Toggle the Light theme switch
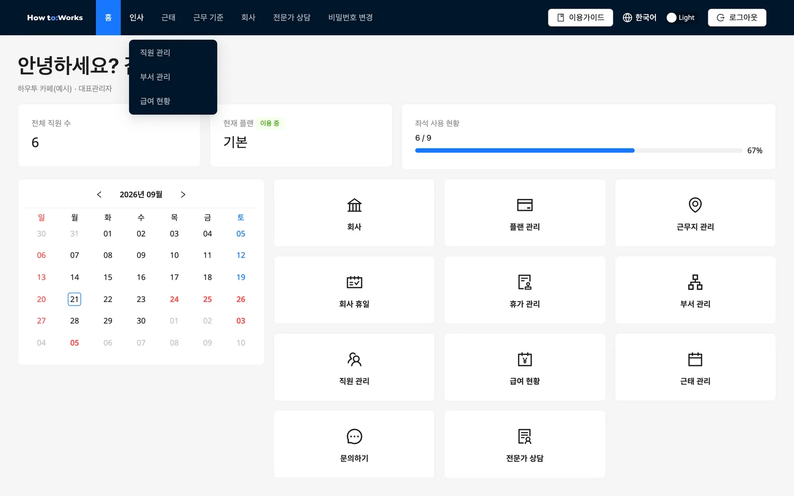The width and height of the screenshot is (794, 496). coord(681,18)
